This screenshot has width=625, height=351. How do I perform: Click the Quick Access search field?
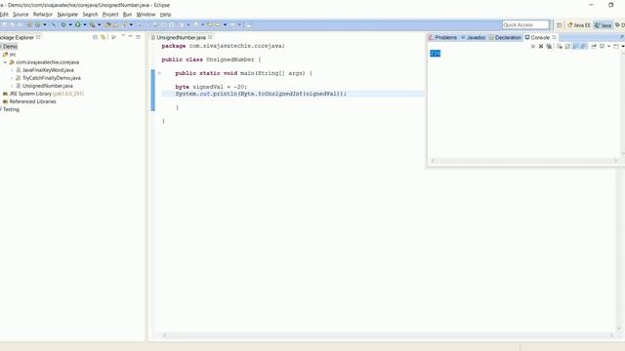525,24
